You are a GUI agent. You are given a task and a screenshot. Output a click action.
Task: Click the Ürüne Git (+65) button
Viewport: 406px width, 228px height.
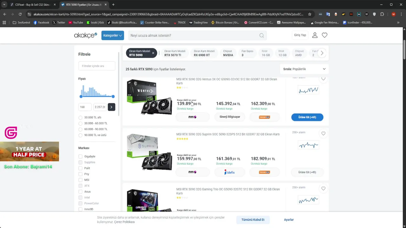coord(307,117)
